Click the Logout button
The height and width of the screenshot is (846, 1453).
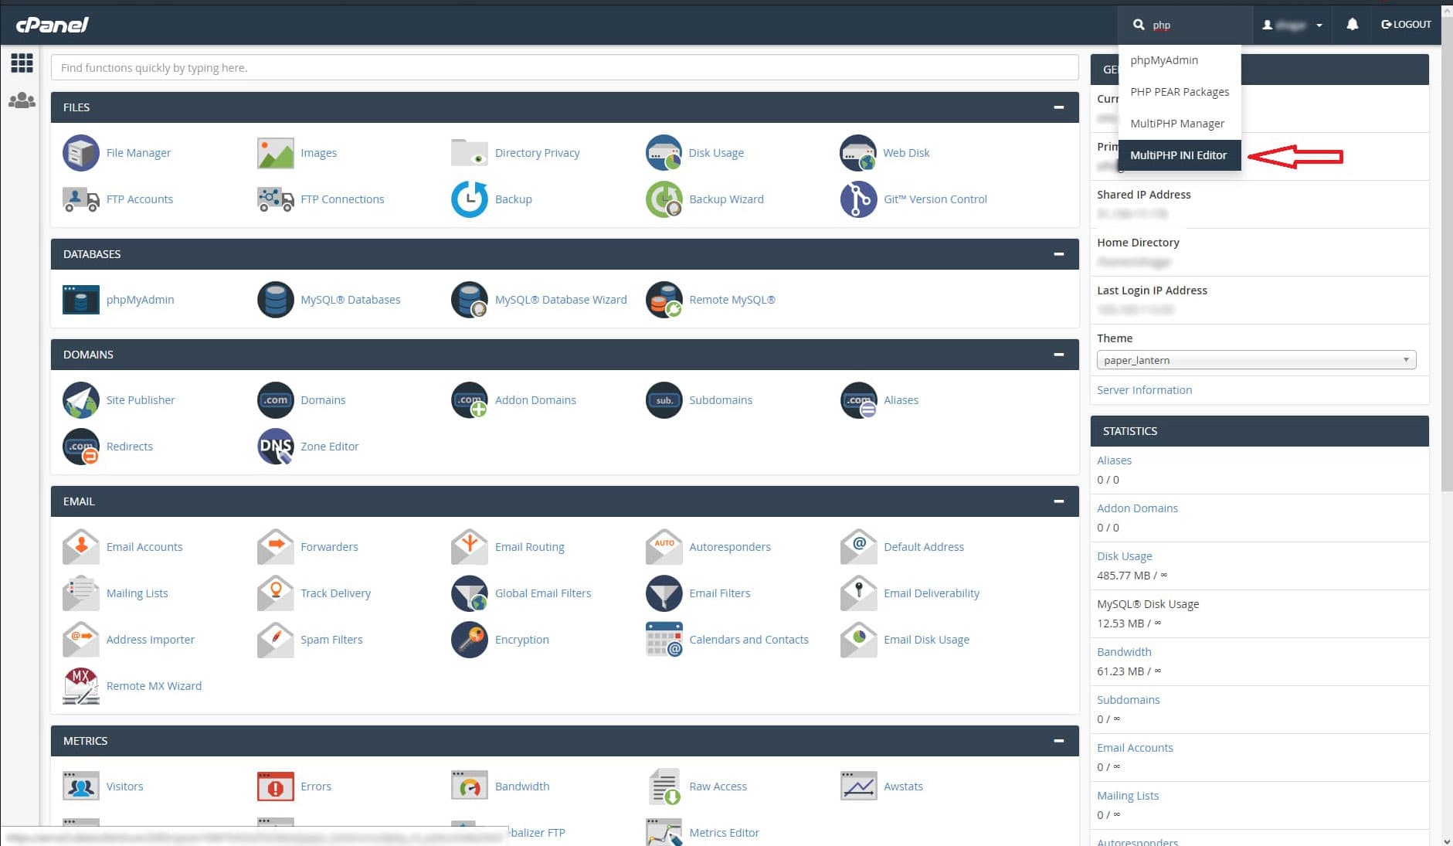(1406, 25)
